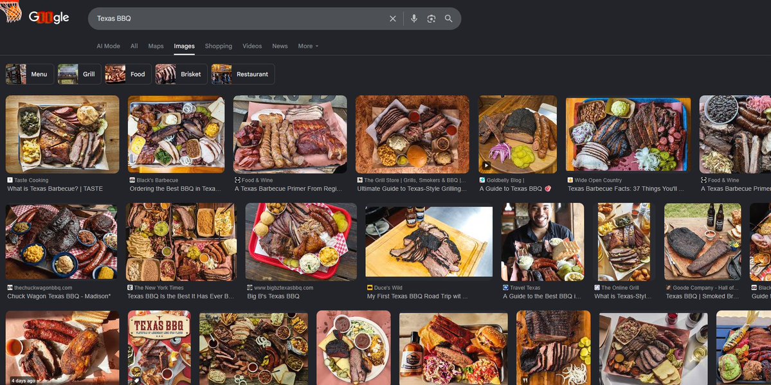Filter images by the Brisket chip
Screen dimensions: 771x385
pyautogui.click(x=181, y=75)
